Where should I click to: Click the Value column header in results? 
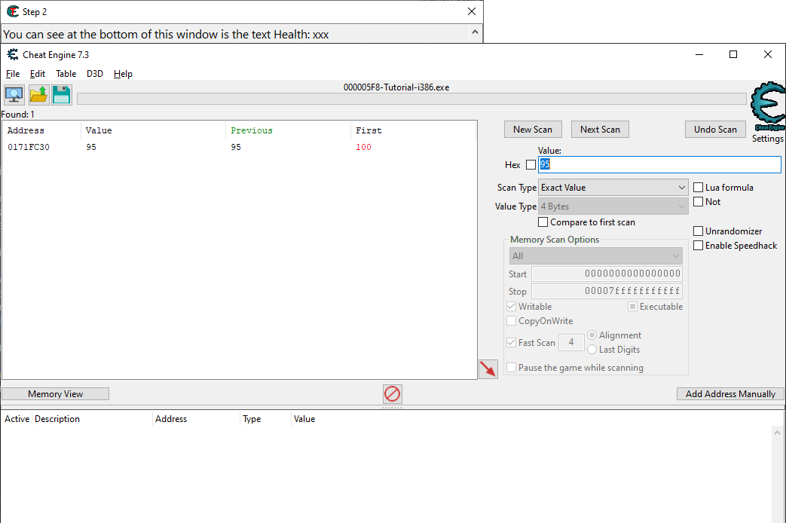pyautogui.click(x=154, y=130)
